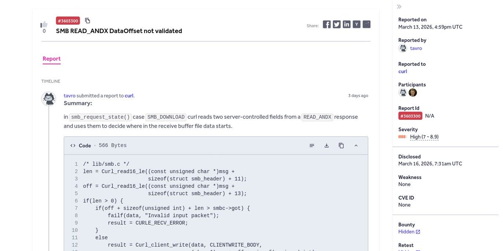Image resolution: width=503 pixels, height=251 pixels.
Task: Copy the code block contents
Action: pos(341,146)
